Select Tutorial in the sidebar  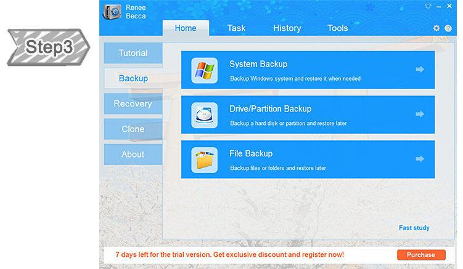click(x=133, y=53)
